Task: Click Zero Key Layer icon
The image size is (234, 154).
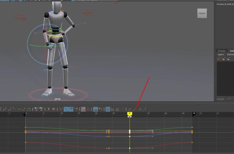Action: 219,59
